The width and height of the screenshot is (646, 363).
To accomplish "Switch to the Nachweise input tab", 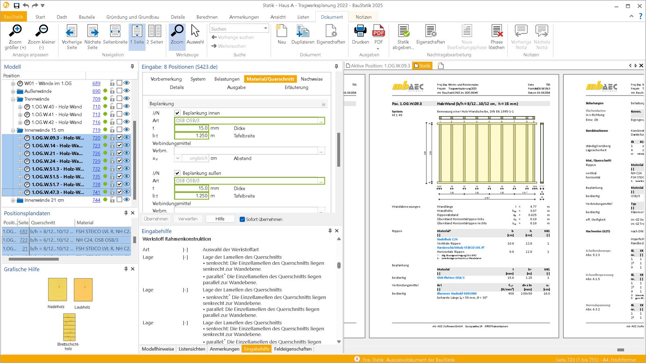I will [x=312, y=79].
